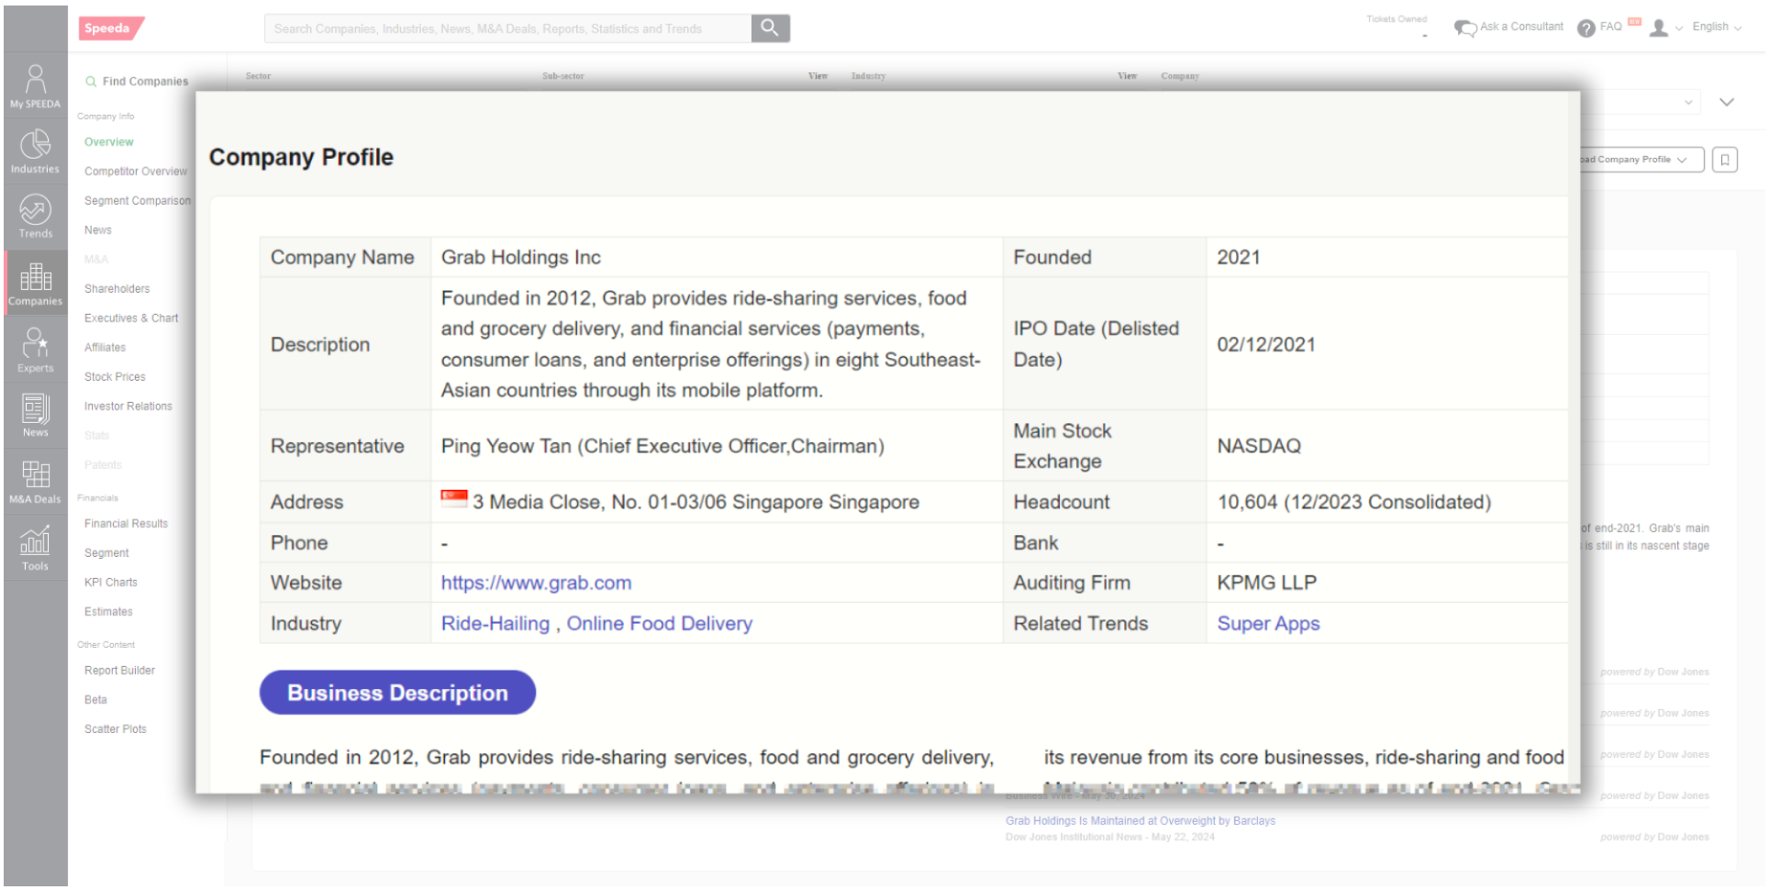Open the Experts sidebar icon
The image size is (1770, 890).
click(35, 349)
